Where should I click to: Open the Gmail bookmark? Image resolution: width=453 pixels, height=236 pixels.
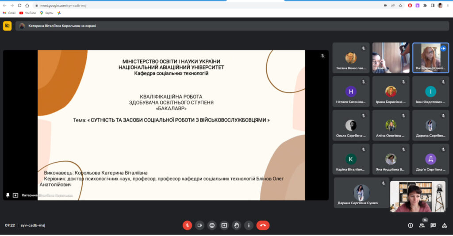click(9, 13)
